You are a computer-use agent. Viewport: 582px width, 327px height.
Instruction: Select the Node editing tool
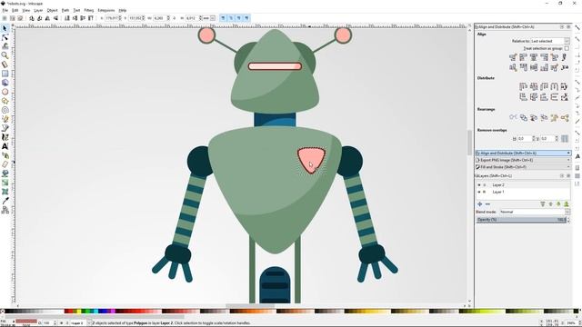pos(5,37)
